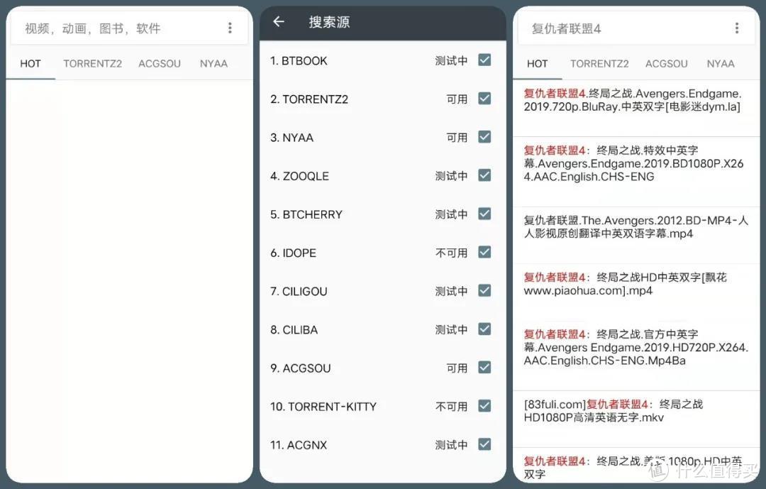Open the TORRENTZ2 tab on the results screen
The height and width of the screenshot is (489, 766).
(599, 63)
